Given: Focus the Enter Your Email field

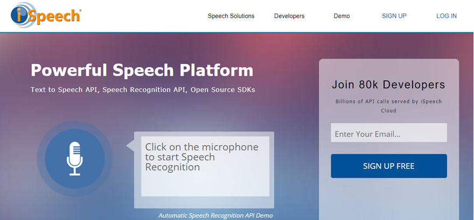Looking at the screenshot, I should 389,133.
